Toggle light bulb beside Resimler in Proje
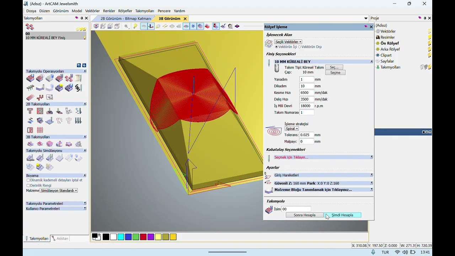Screen dimensions: 455x256 click(429, 37)
